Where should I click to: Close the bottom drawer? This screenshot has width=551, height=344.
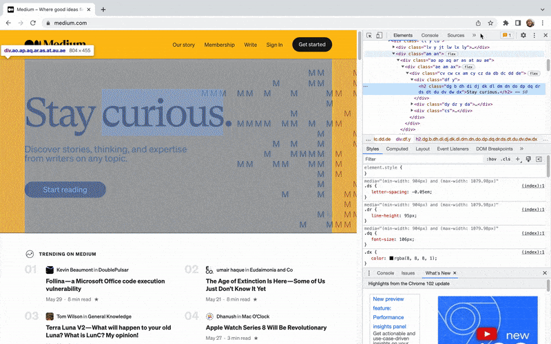pos(545,273)
